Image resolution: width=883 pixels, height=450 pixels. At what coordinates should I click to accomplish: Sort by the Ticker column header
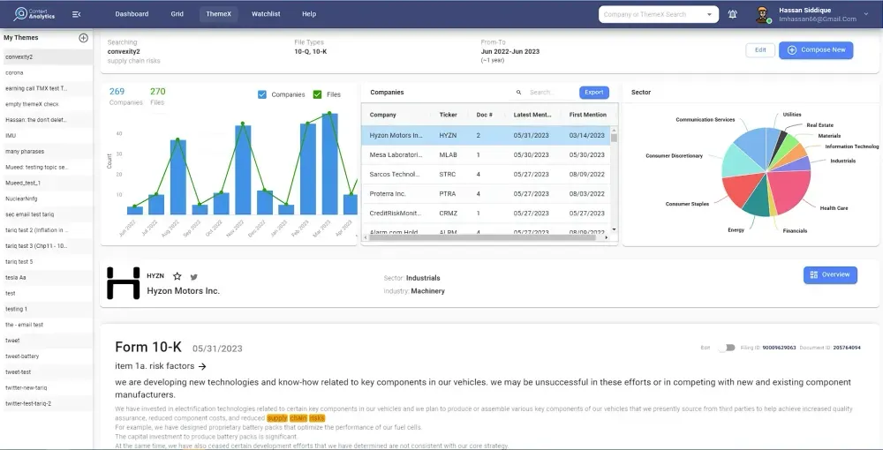(449, 115)
